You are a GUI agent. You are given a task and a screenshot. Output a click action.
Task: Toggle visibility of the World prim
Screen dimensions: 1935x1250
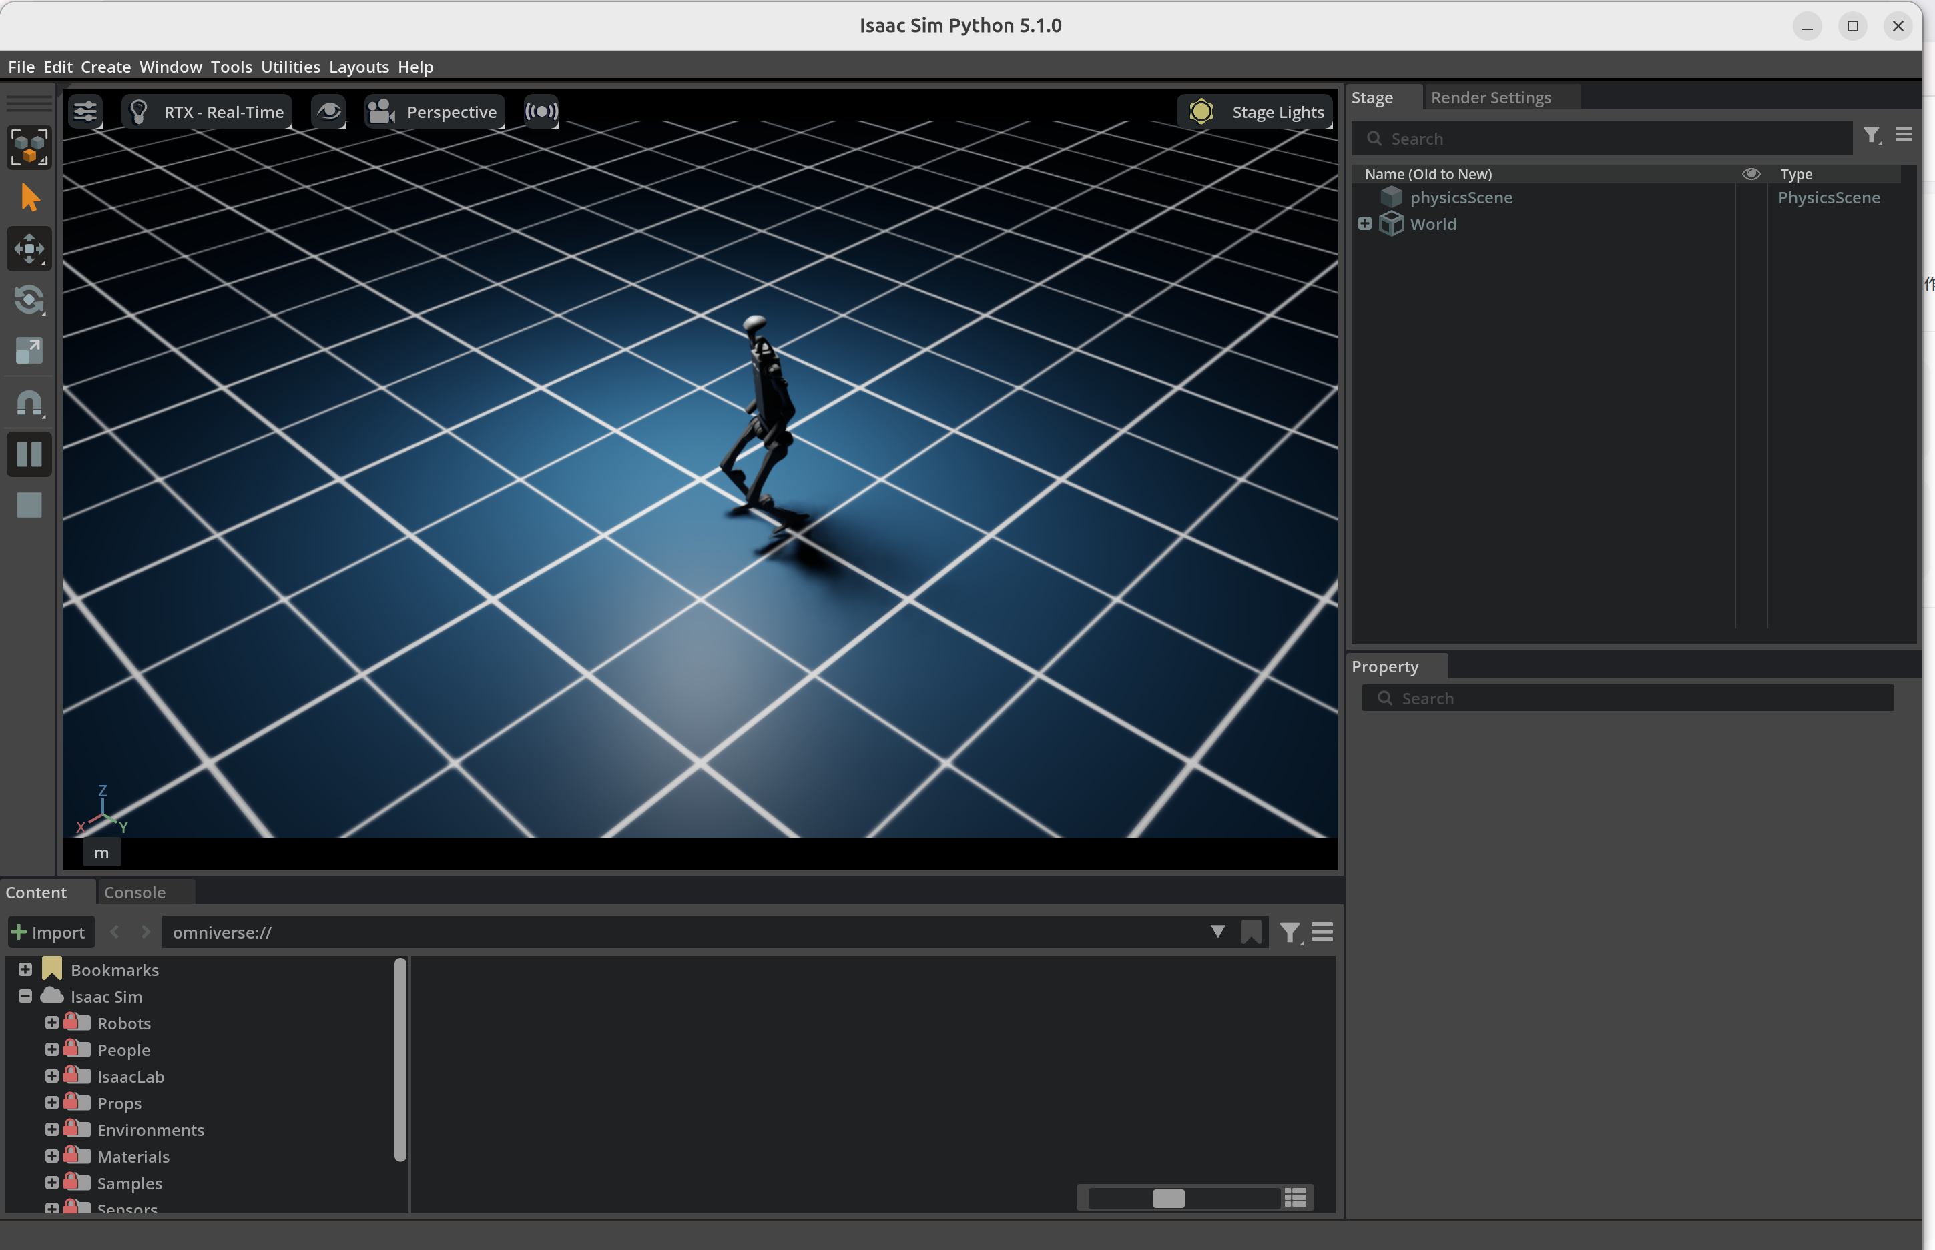(x=1751, y=224)
